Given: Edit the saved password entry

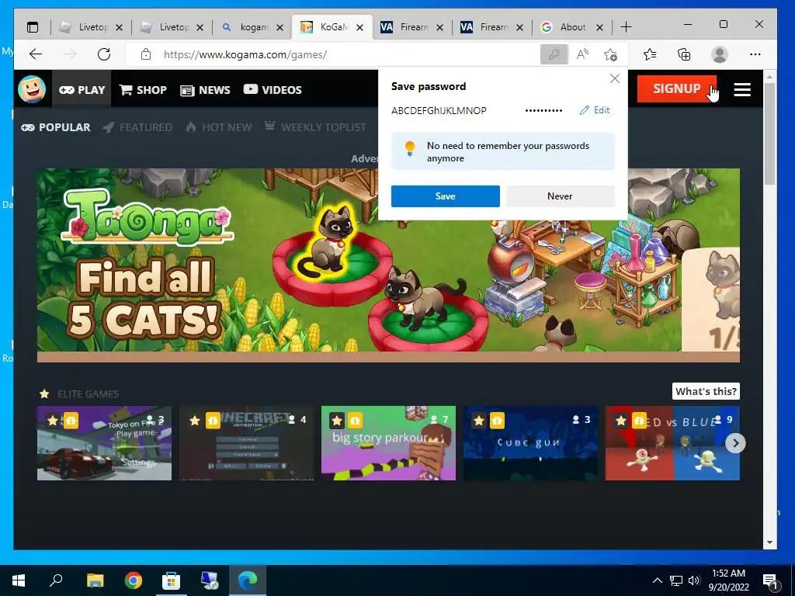Looking at the screenshot, I should [x=595, y=110].
